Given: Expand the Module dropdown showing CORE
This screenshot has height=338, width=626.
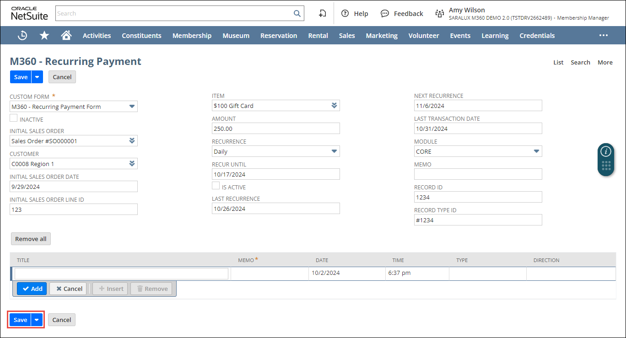Looking at the screenshot, I should (x=536, y=151).
